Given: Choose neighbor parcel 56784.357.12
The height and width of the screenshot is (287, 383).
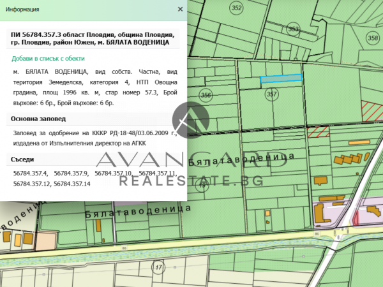Looking at the screenshot, I should (x=31, y=183).
